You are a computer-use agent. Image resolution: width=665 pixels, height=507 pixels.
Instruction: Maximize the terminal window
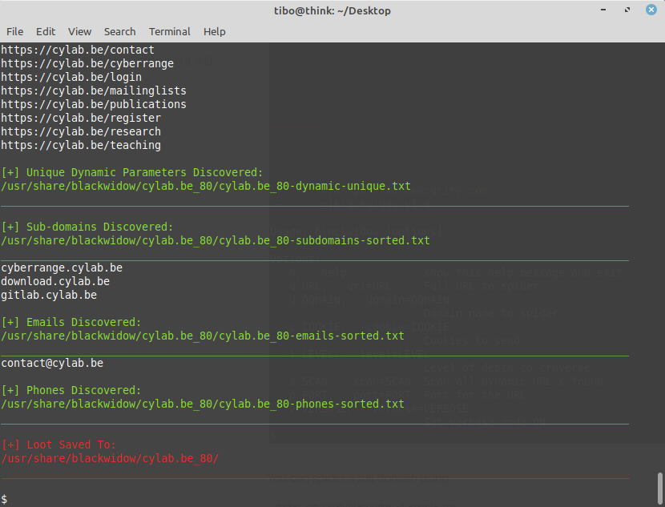627,10
